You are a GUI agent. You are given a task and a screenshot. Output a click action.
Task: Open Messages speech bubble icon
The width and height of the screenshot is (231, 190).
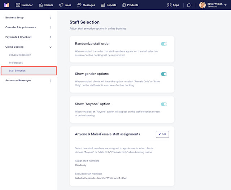(79, 5)
